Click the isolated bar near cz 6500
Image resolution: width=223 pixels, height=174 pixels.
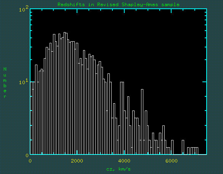(x=183, y=147)
